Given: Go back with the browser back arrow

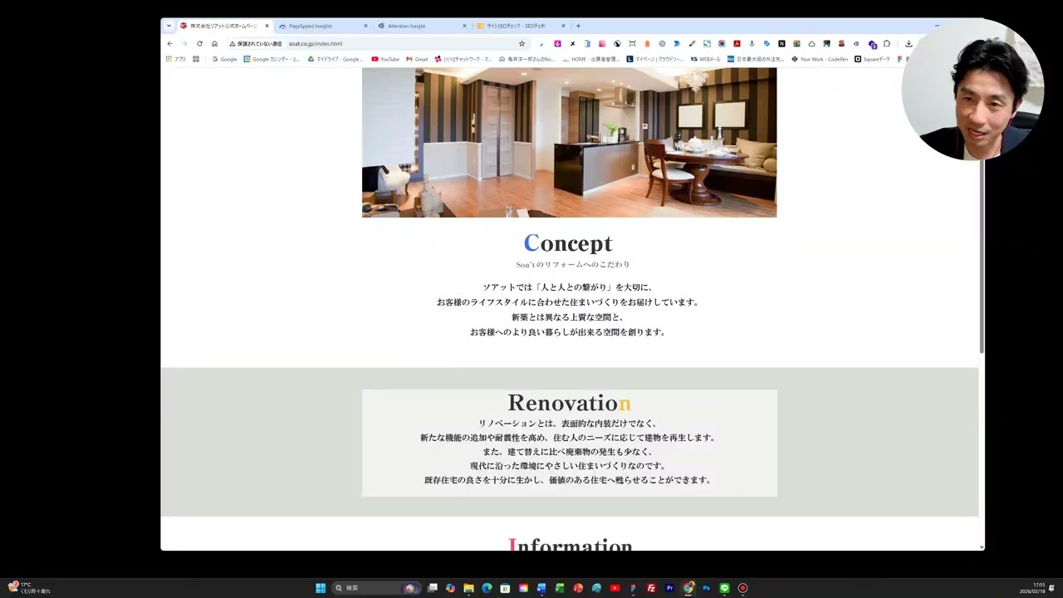Looking at the screenshot, I should click(x=169, y=43).
